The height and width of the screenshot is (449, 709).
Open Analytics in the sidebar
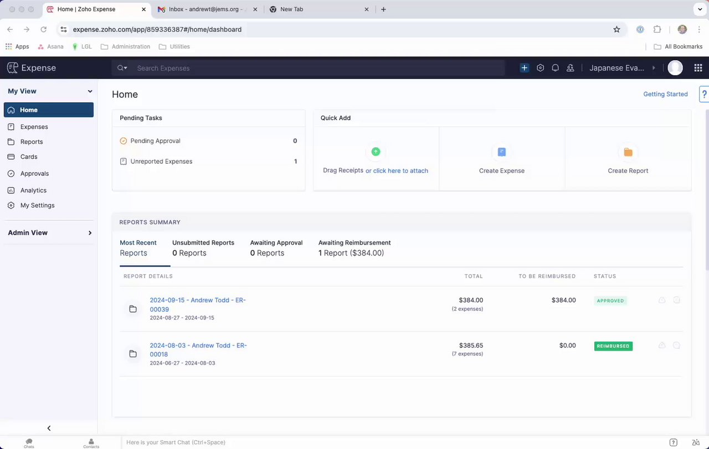pyautogui.click(x=33, y=190)
